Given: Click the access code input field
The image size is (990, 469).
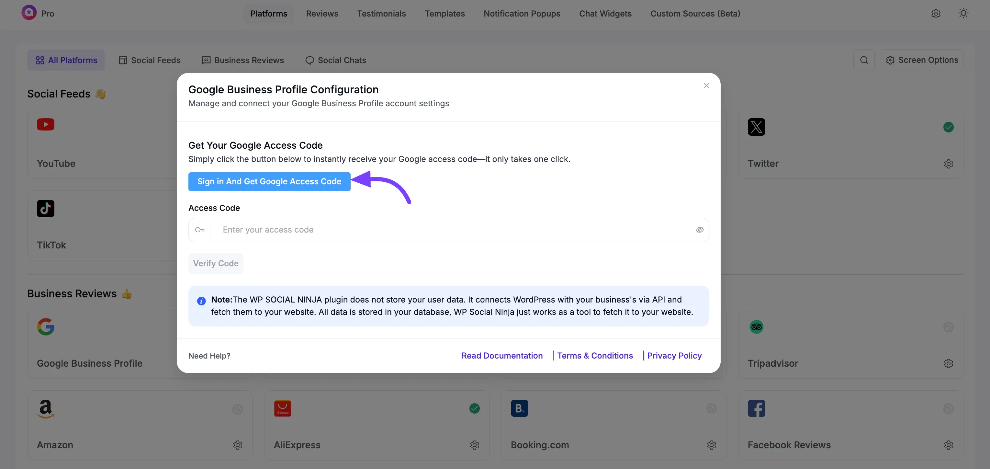Looking at the screenshot, I should pyautogui.click(x=423, y=230).
